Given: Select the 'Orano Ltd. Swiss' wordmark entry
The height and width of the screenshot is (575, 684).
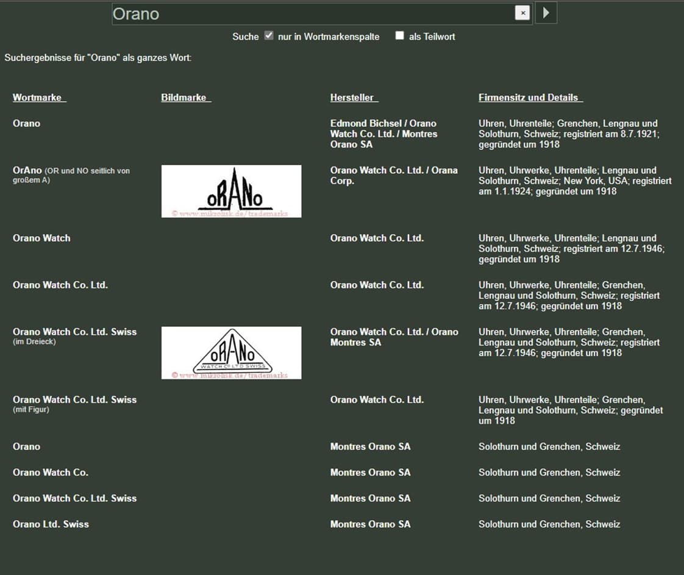Looking at the screenshot, I should pos(51,524).
